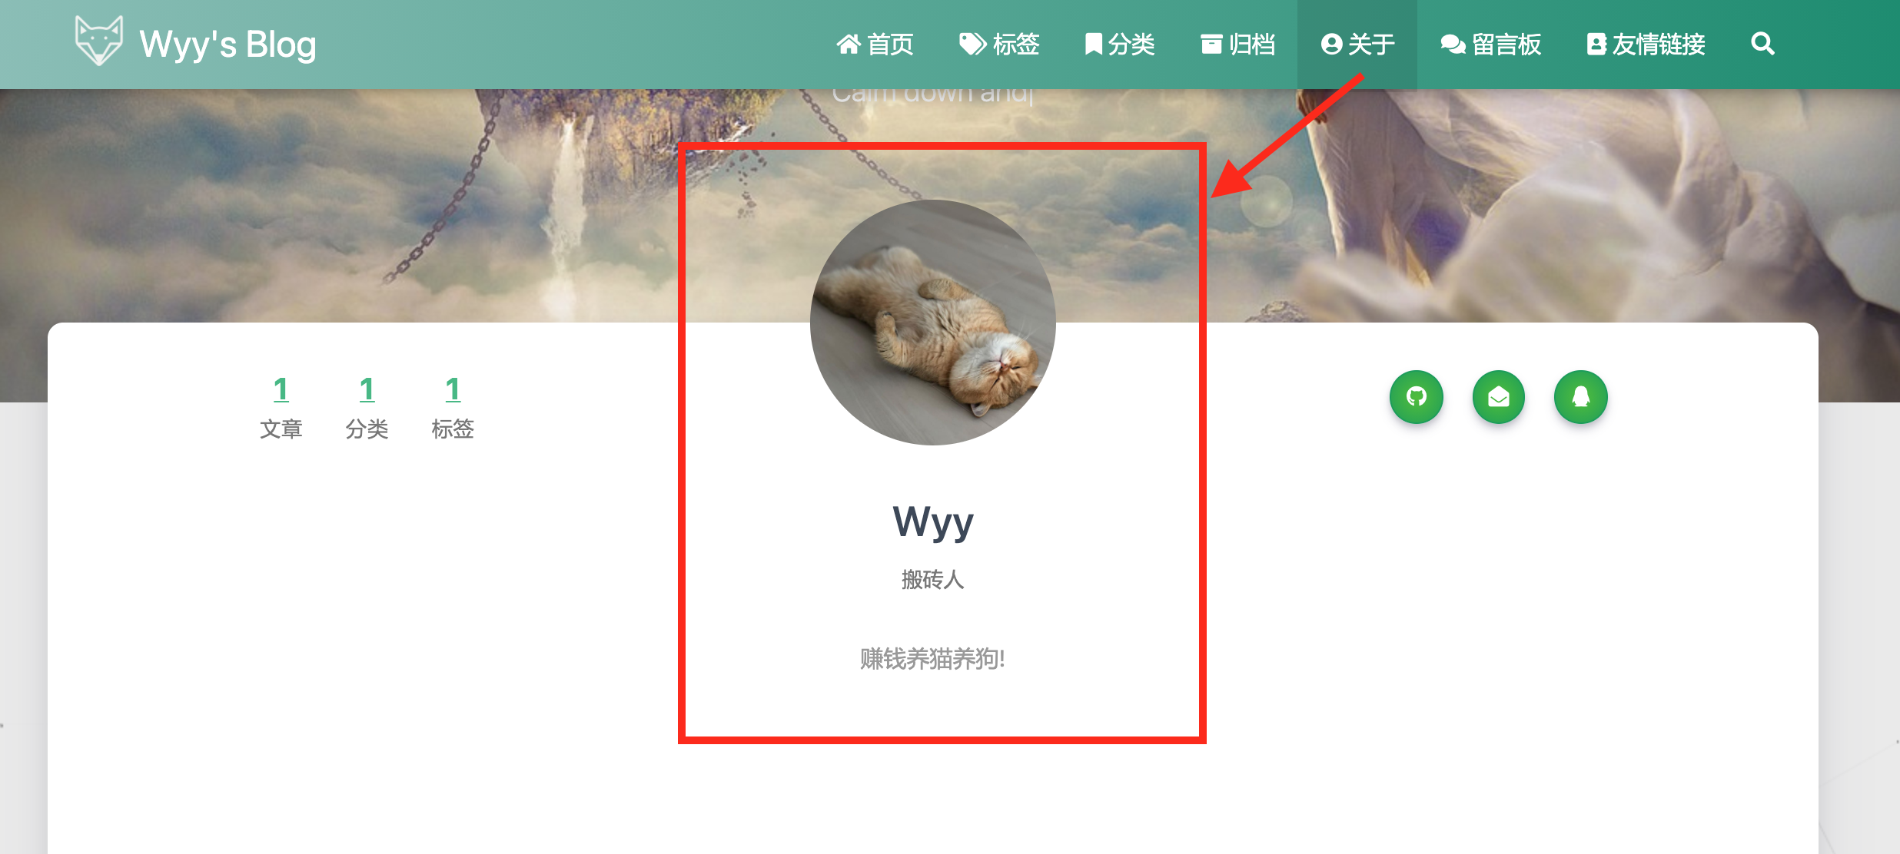Screen dimensions: 1900x854
Task: Click the contact card icon beside 友情链接
Action: 1596,45
